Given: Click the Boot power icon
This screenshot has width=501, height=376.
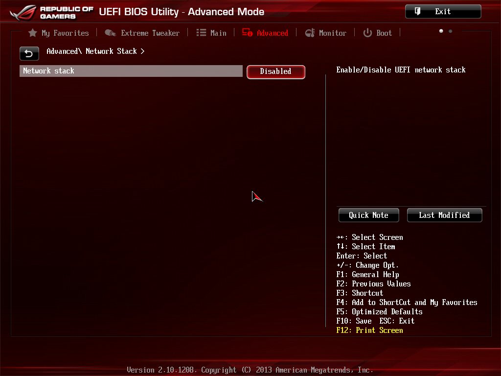Looking at the screenshot, I should (367, 33).
